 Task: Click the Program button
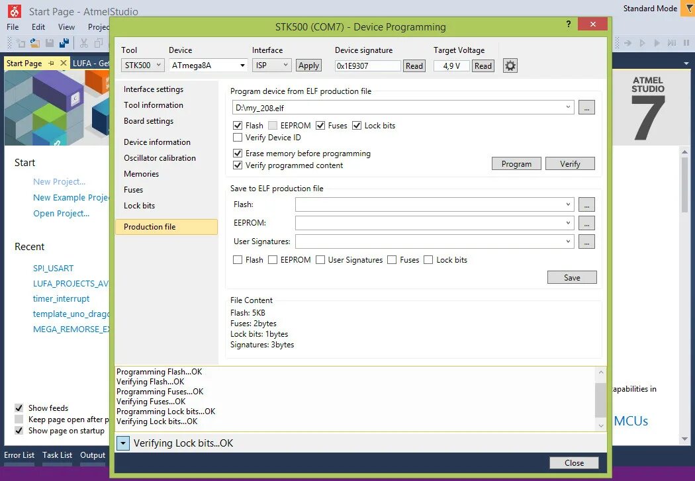[516, 164]
